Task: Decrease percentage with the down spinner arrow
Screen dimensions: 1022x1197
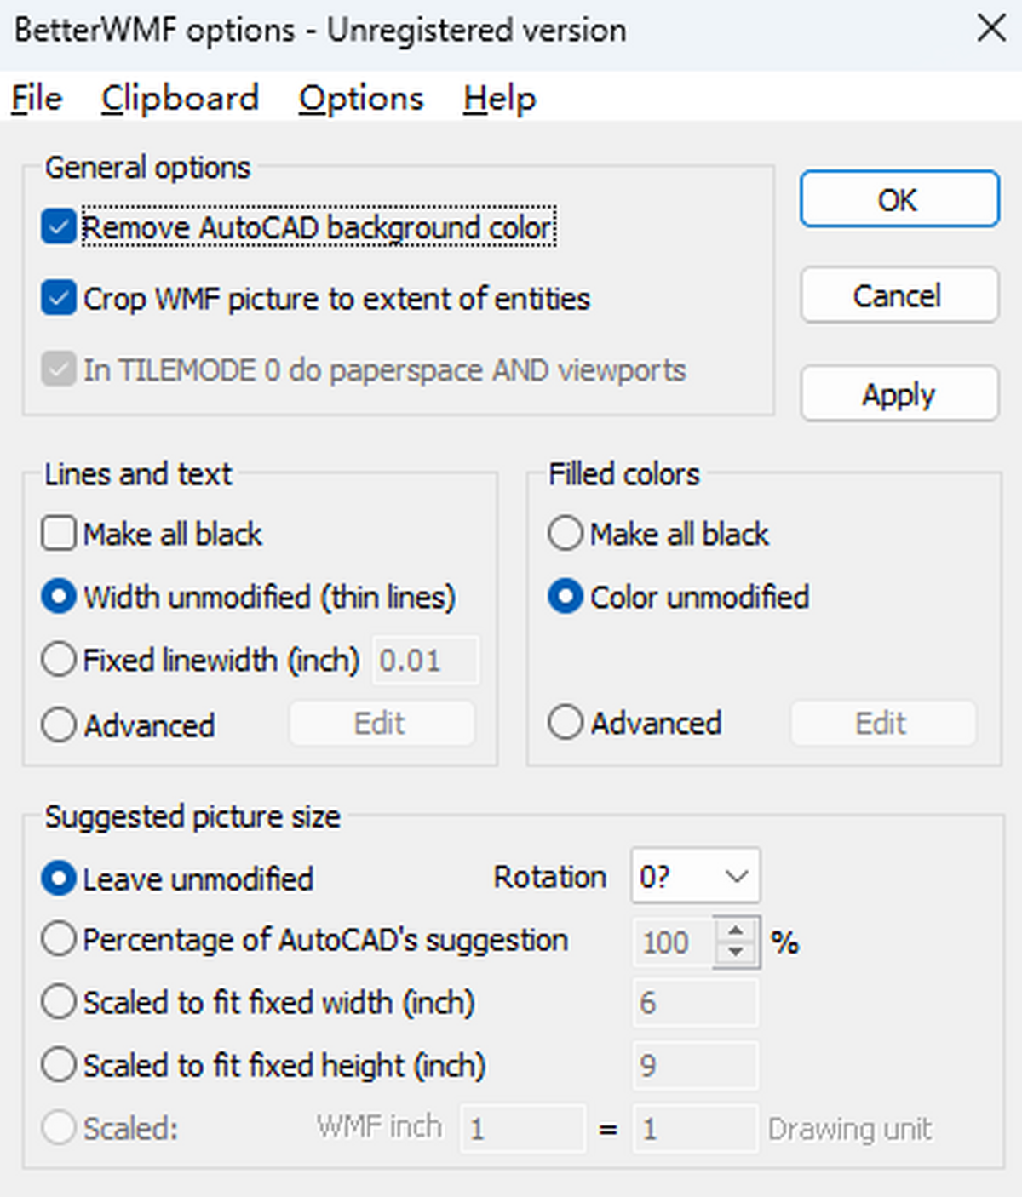Action: [736, 954]
